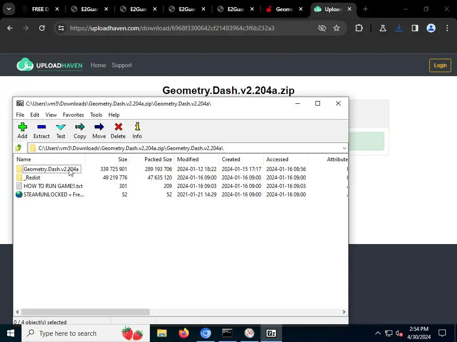Show hidden system tray icons
Image resolution: width=457 pixels, height=342 pixels.
(378, 333)
